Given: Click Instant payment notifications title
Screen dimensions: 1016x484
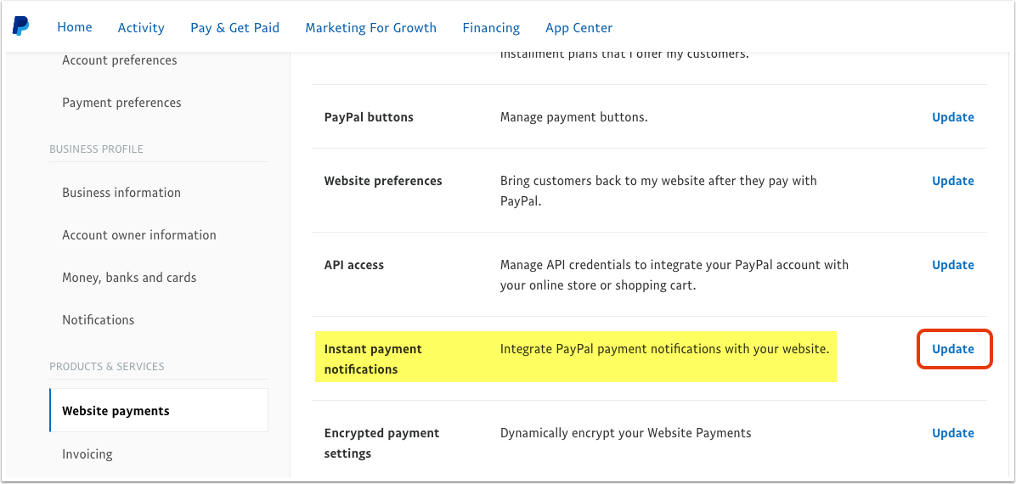Looking at the screenshot, I should pos(373,359).
